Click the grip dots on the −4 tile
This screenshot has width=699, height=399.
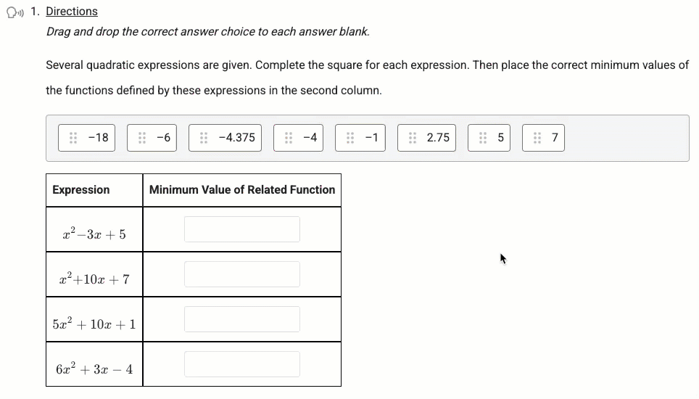pyautogui.click(x=289, y=138)
